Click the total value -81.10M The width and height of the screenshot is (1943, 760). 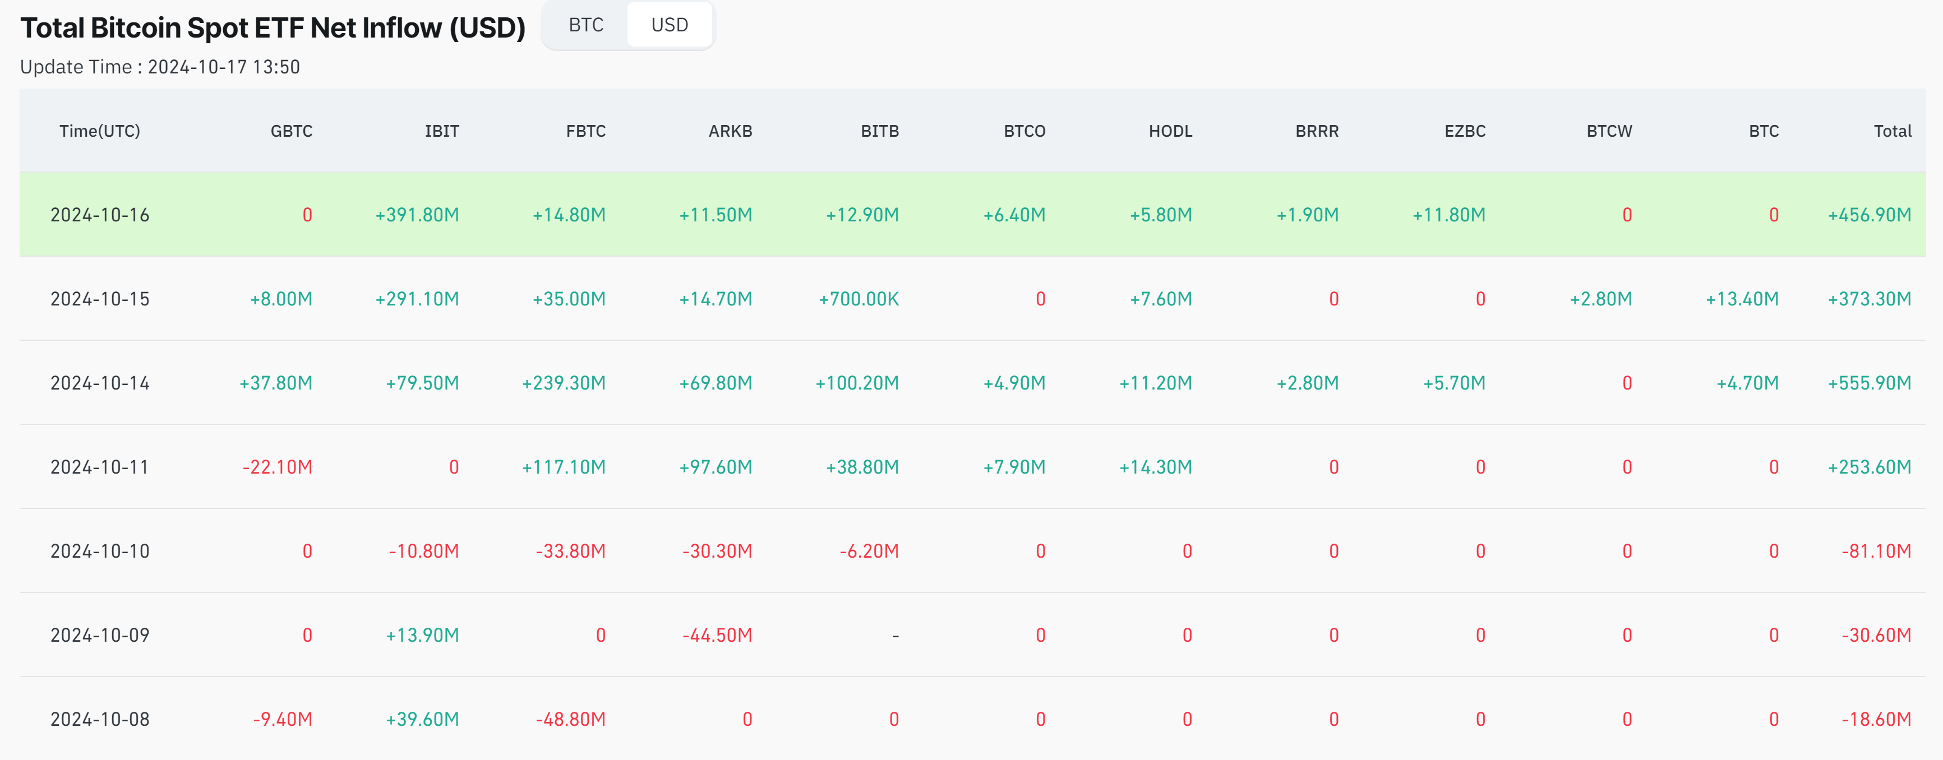[x=1876, y=551]
